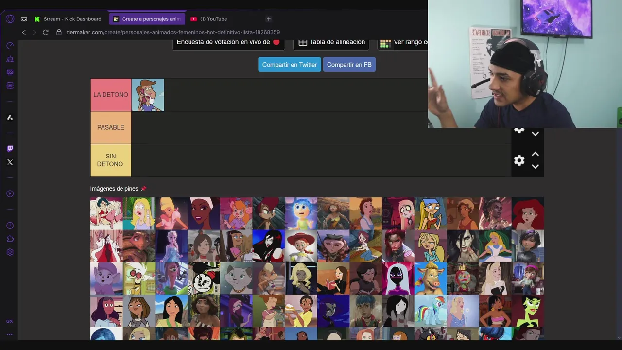Image resolution: width=622 pixels, height=350 pixels.
Task: Open the Opera GX main menu logo
Action: [x=10, y=19]
